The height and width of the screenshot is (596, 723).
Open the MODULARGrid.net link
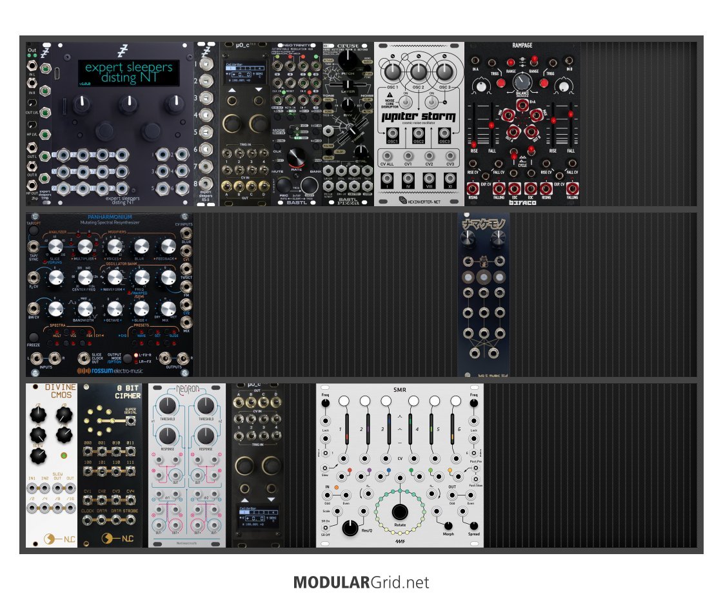click(361, 582)
